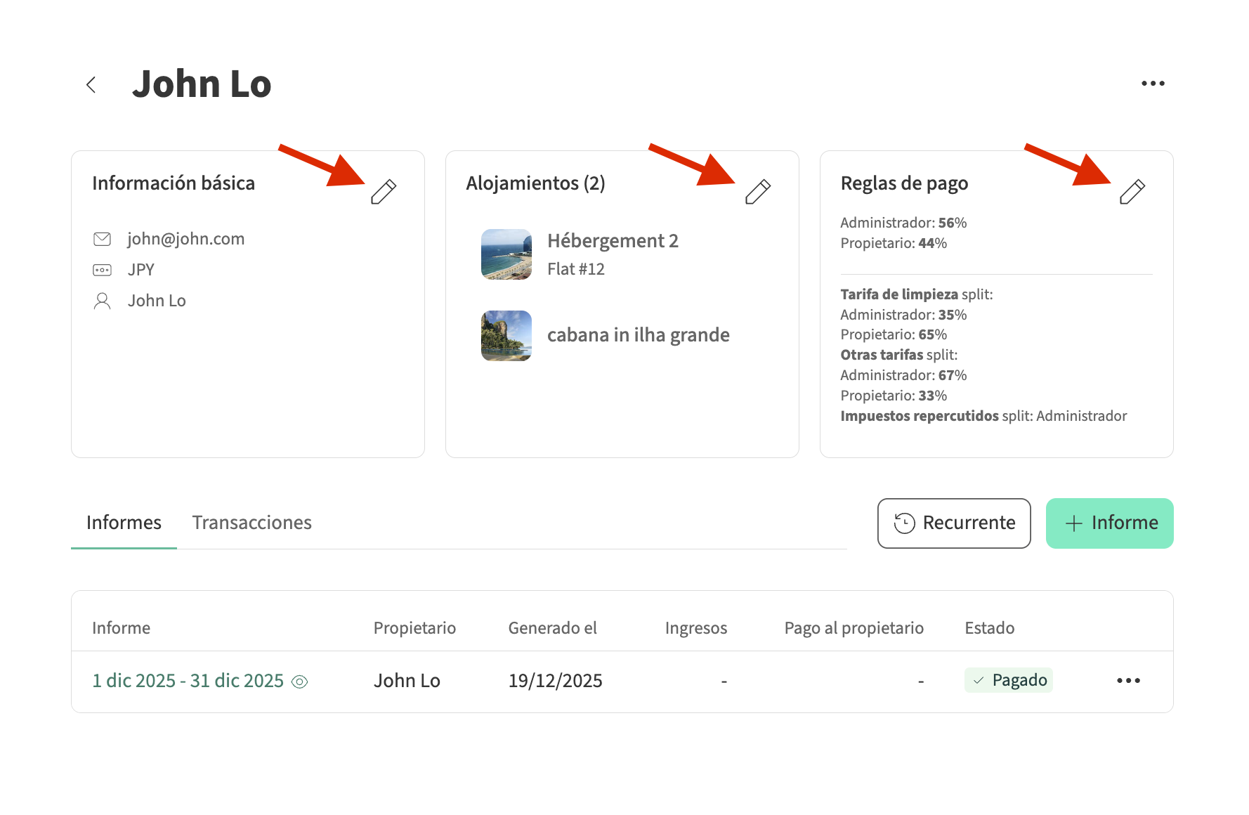The height and width of the screenshot is (815, 1249).
Task: Open the 1 dic 2025 - 31 dic 2025 report
Action: (188, 681)
